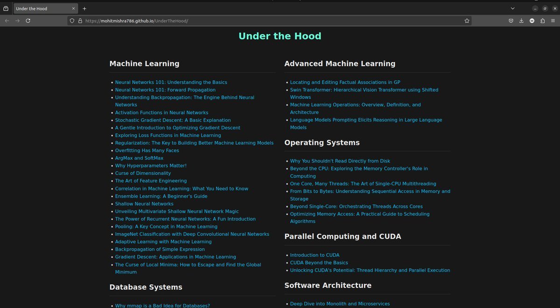Open Why You Shouldn't Read Directly from Disk
560x308 pixels.
pyautogui.click(x=340, y=161)
